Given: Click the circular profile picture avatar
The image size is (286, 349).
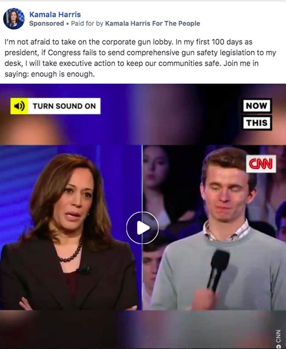Looking at the screenshot, I should pos(14,19).
